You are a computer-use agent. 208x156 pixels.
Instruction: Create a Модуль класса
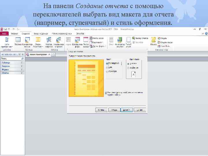point(165,42)
